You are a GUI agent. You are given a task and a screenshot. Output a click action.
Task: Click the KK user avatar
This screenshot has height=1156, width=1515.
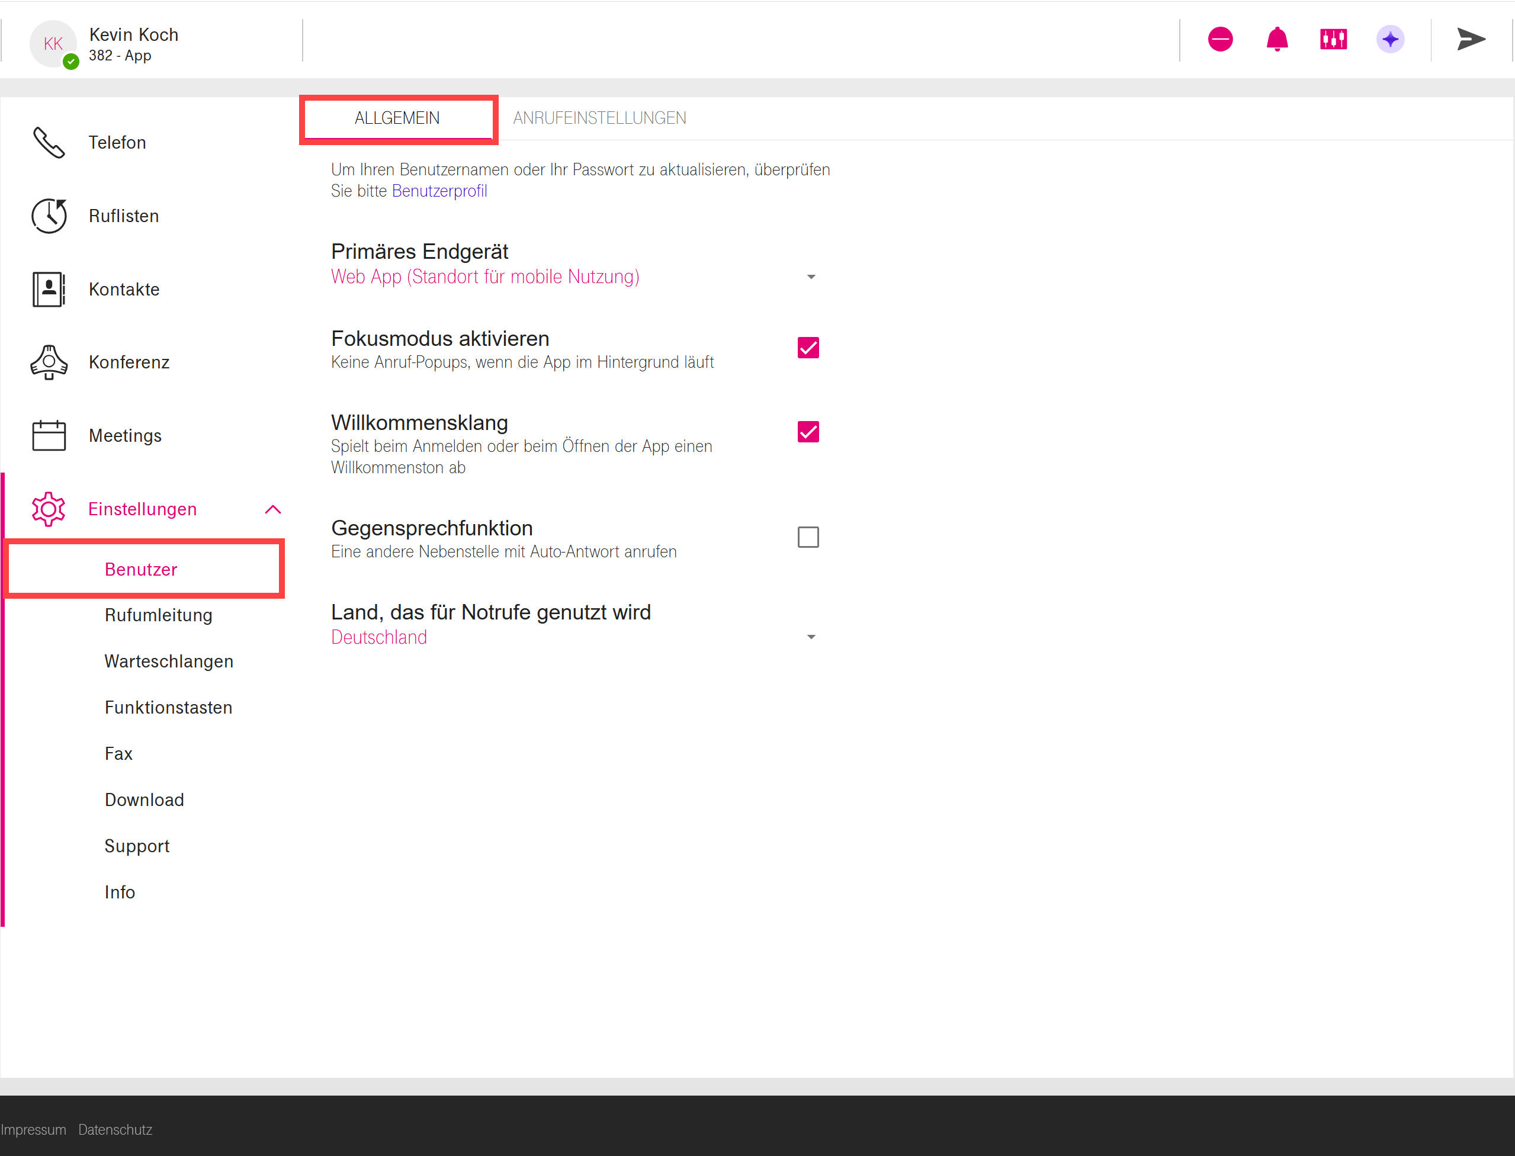point(53,44)
